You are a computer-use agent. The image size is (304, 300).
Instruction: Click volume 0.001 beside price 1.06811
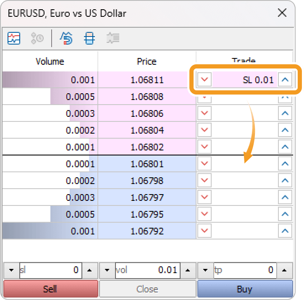tap(50, 79)
